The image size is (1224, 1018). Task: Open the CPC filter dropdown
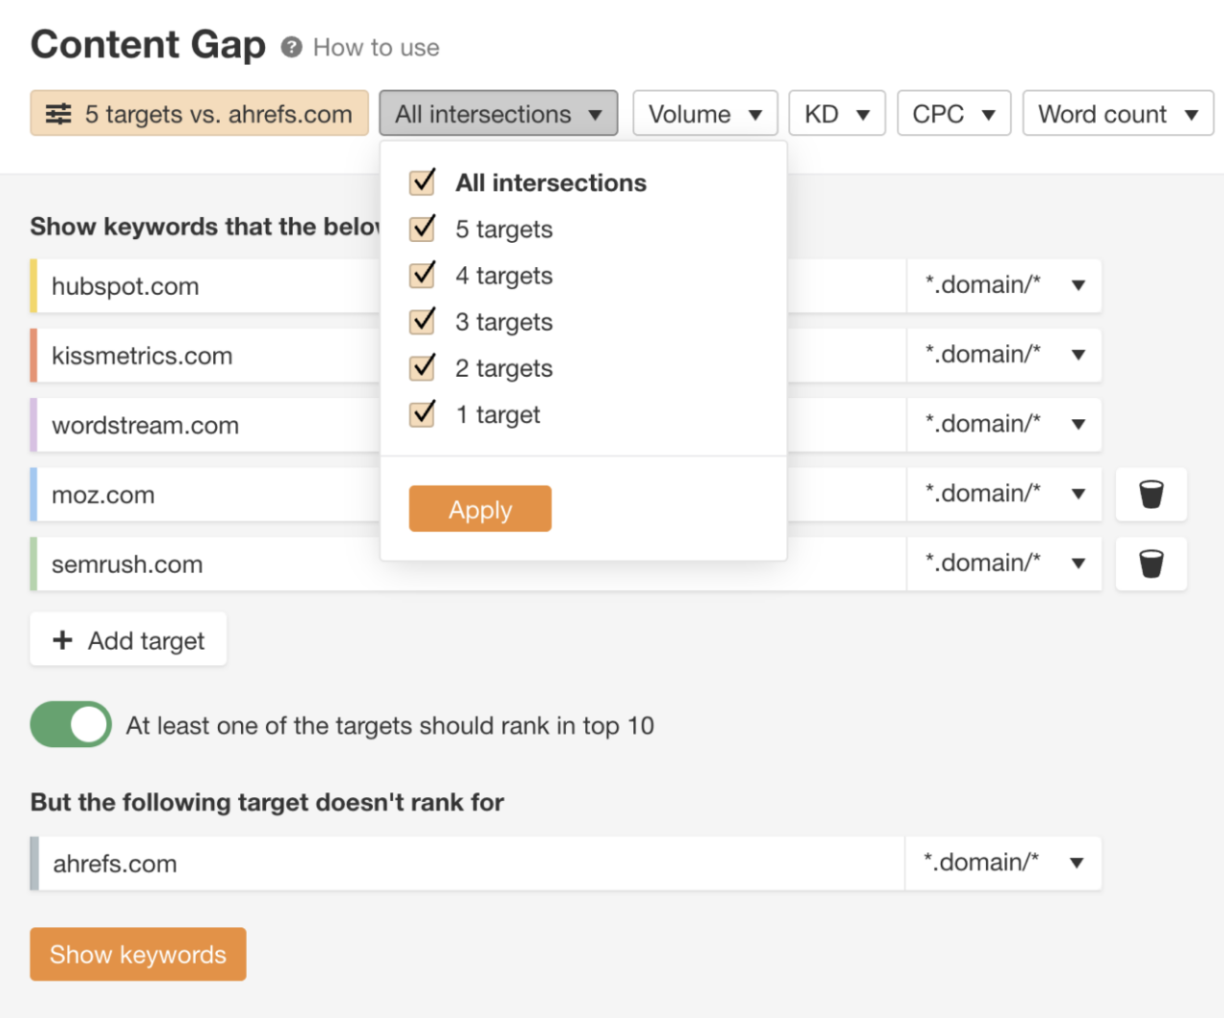953,114
